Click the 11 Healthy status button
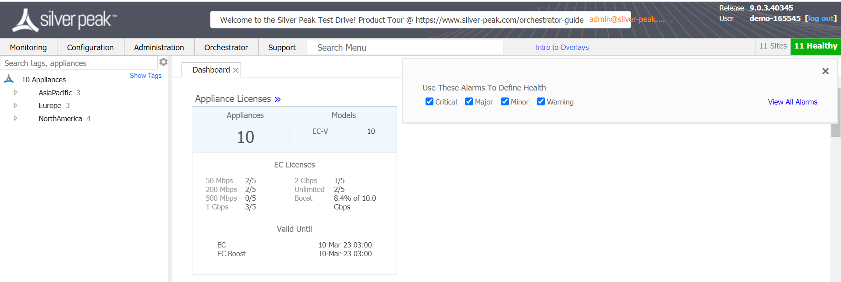Image resolution: width=841 pixels, height=282 pixels. pos(816,46)
